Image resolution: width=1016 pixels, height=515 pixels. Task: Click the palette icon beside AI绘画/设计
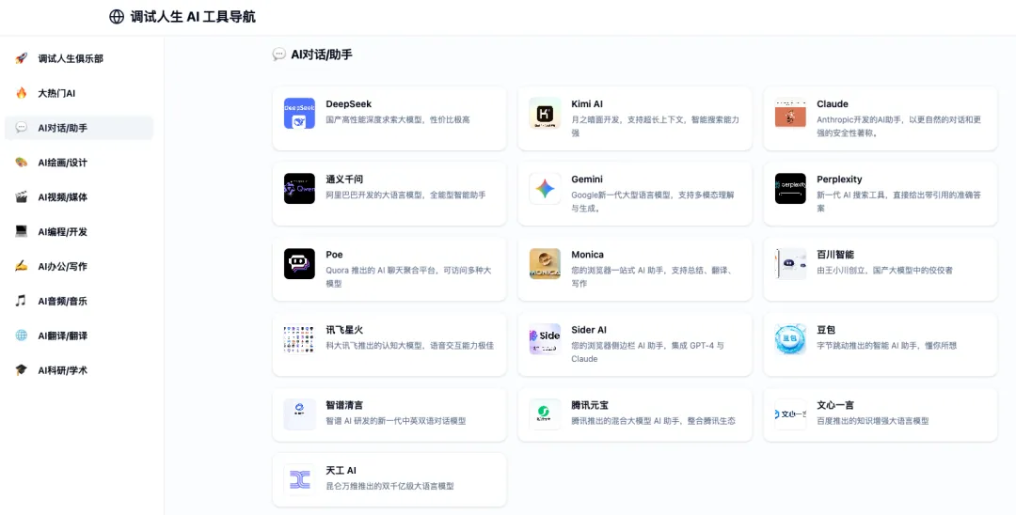22,163
